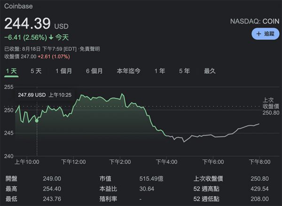Click the 255 y-axis label
282x206 pixels.
9,87
